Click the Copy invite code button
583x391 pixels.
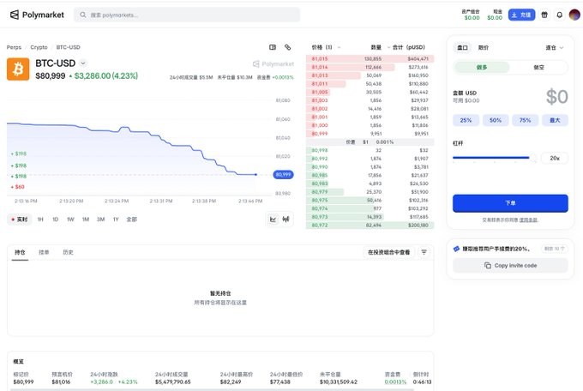[510, 265]
